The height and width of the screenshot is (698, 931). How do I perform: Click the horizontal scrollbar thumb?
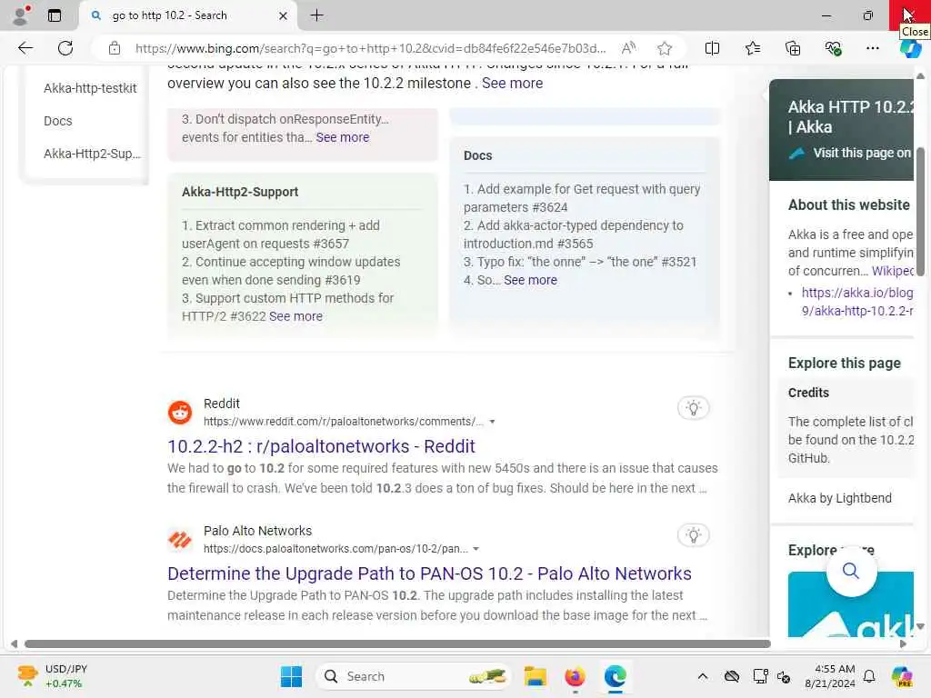(397, 644)
